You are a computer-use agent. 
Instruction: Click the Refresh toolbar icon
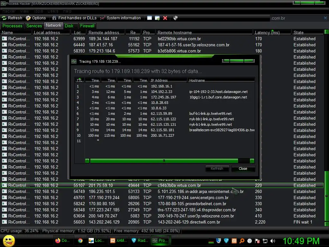[x=12, y=18]
